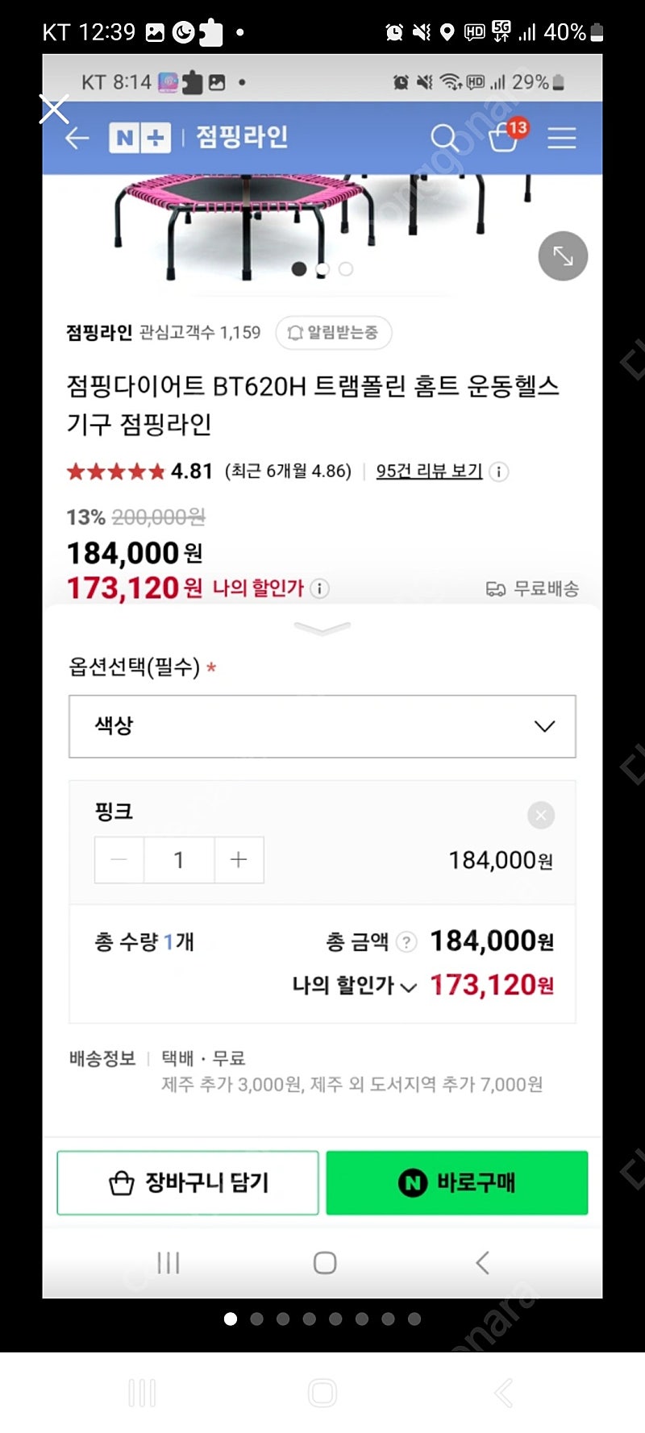Close the screenshot viewer with X
The height and width of the screenshot is (1433, 645).
pyautogui.click(x=54, y=110)
